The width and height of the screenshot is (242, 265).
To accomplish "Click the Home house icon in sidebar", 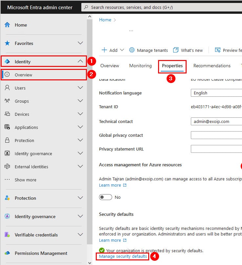I will [x=7, y=25].
